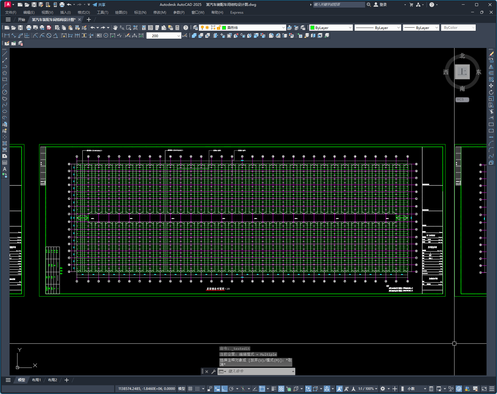Click the ViewCube 上 top face
The width and height of the screenshot is (497, 394).
pos(462,72)
